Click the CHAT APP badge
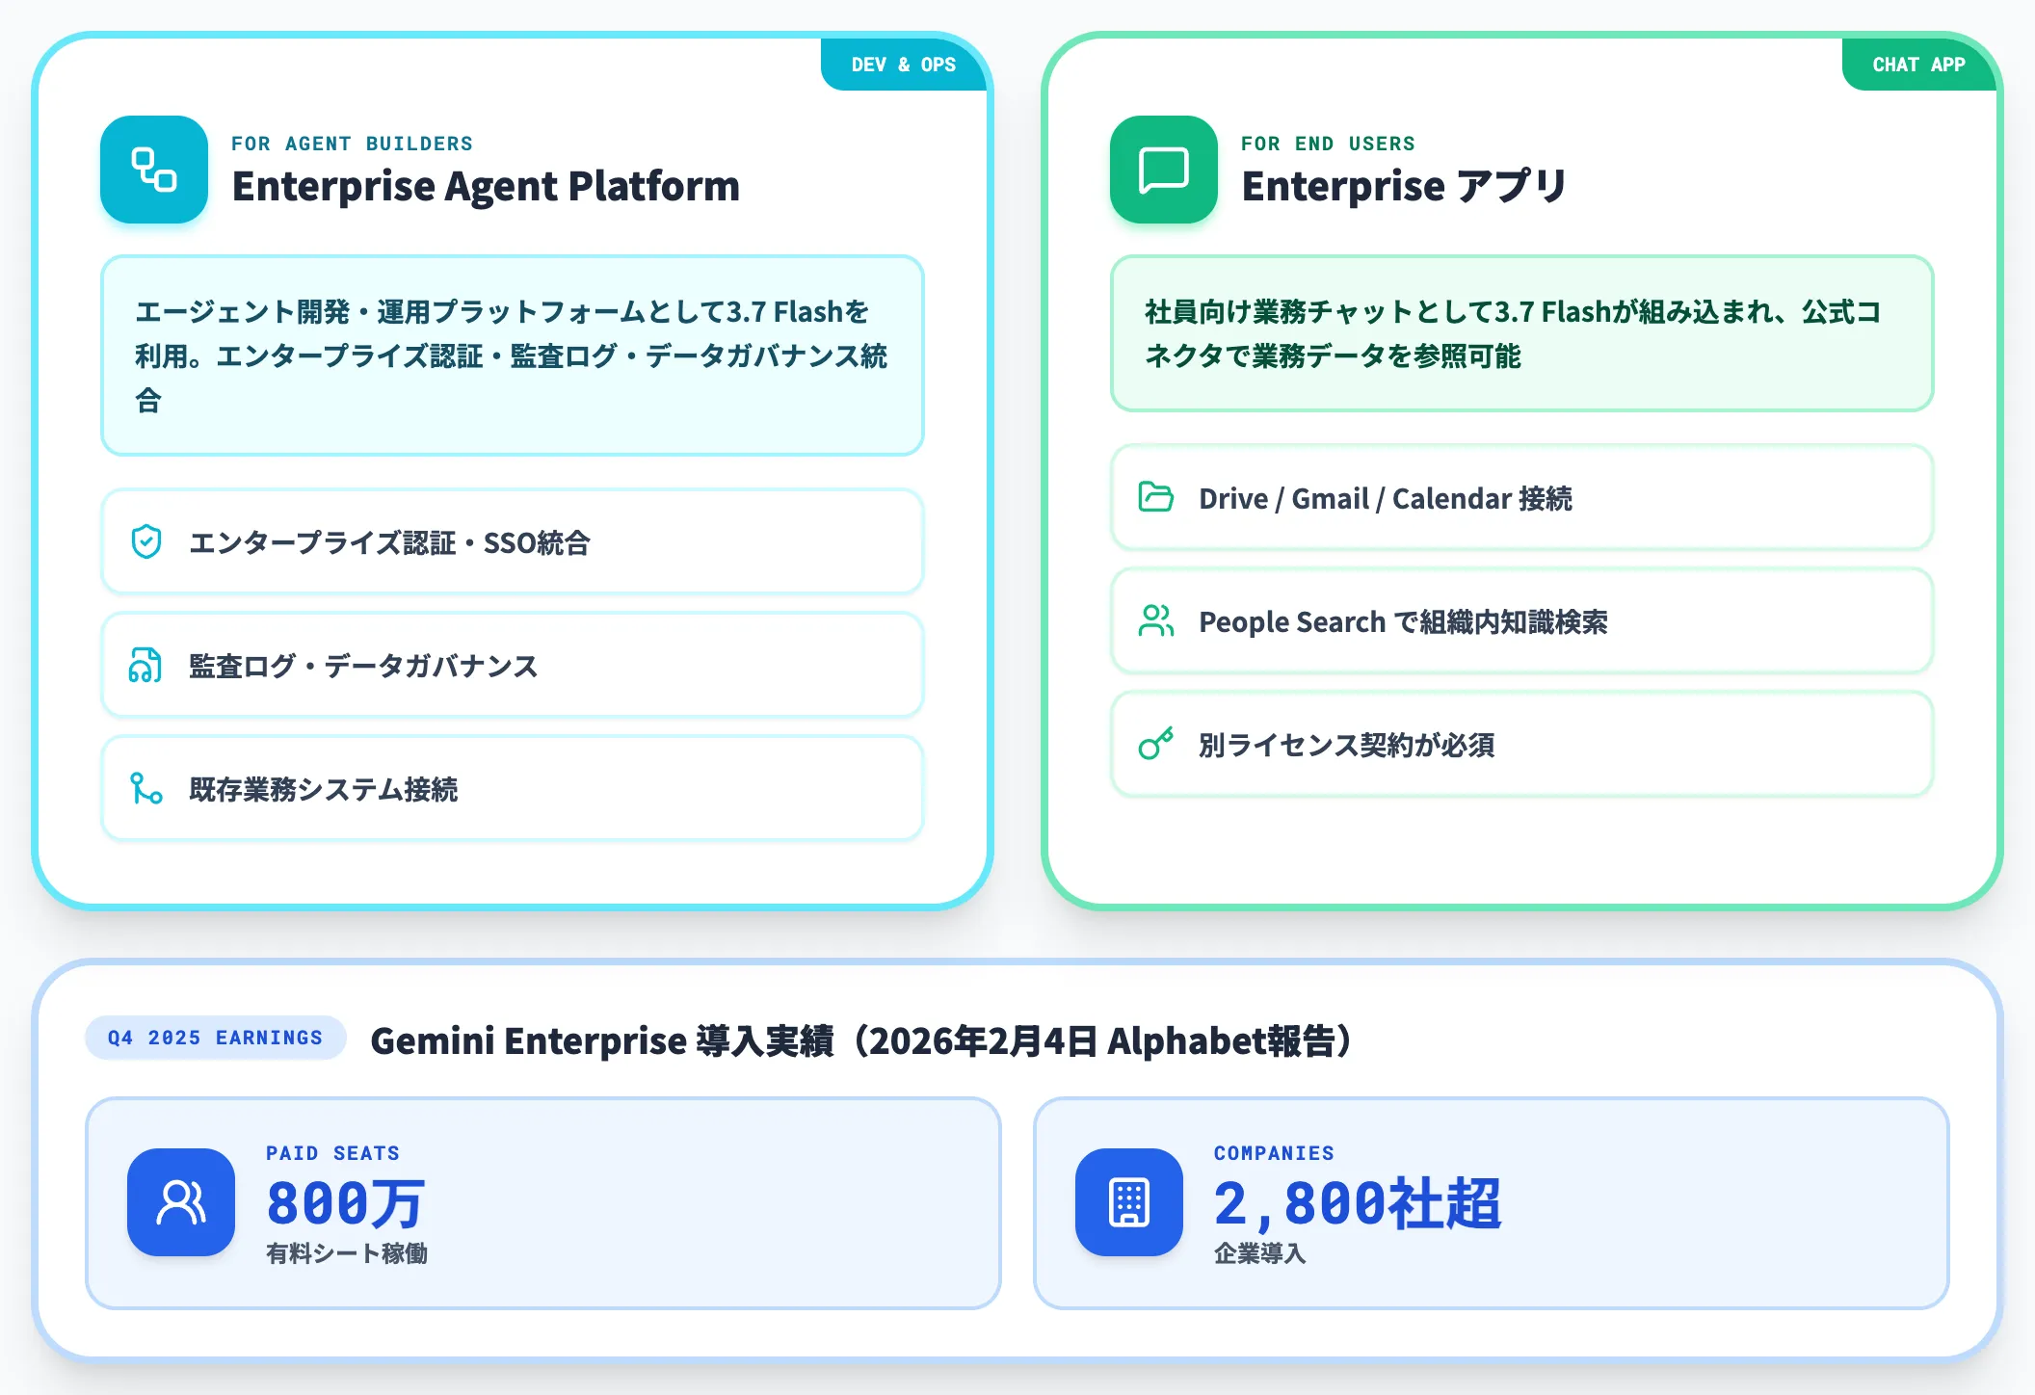 coord(1918,65)
